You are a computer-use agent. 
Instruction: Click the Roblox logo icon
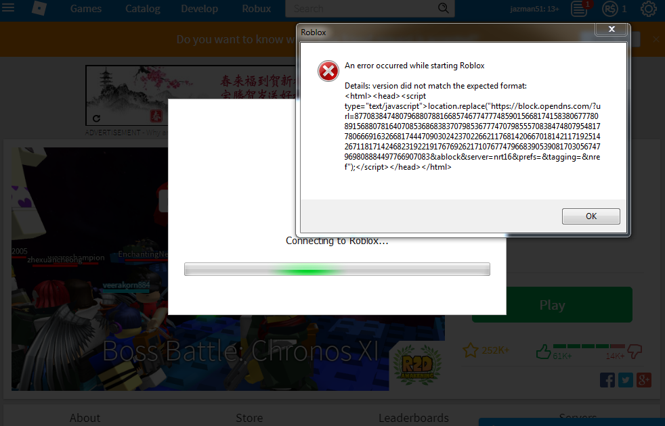coord(39,9)
